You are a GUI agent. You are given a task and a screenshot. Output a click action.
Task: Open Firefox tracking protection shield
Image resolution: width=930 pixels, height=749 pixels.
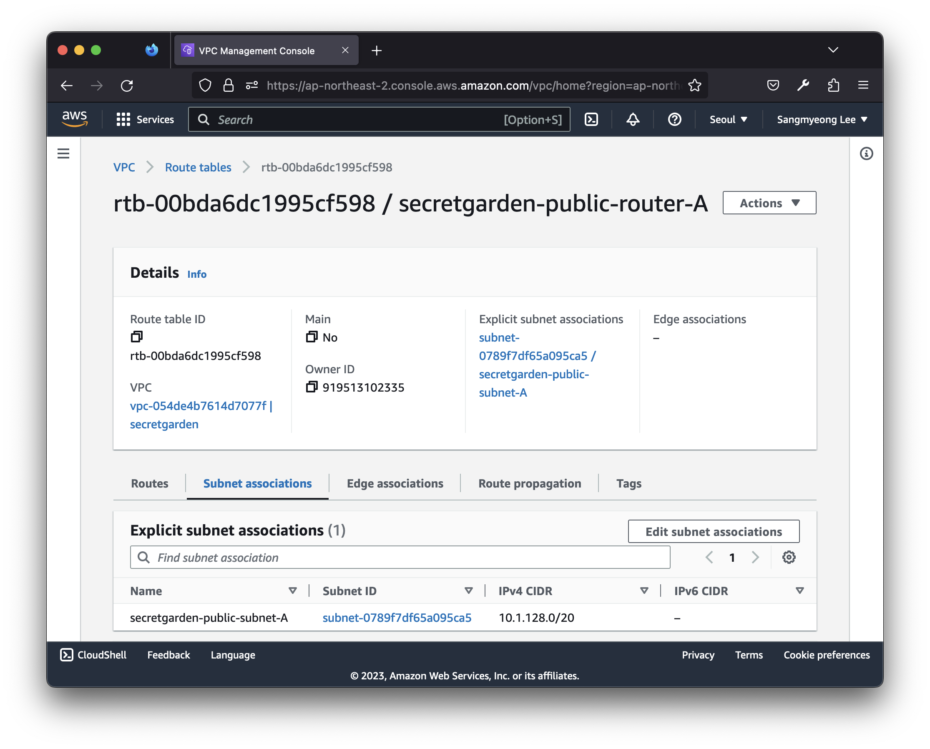205,85
